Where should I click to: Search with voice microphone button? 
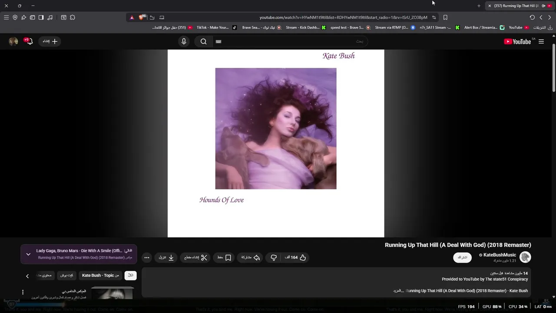184,41
